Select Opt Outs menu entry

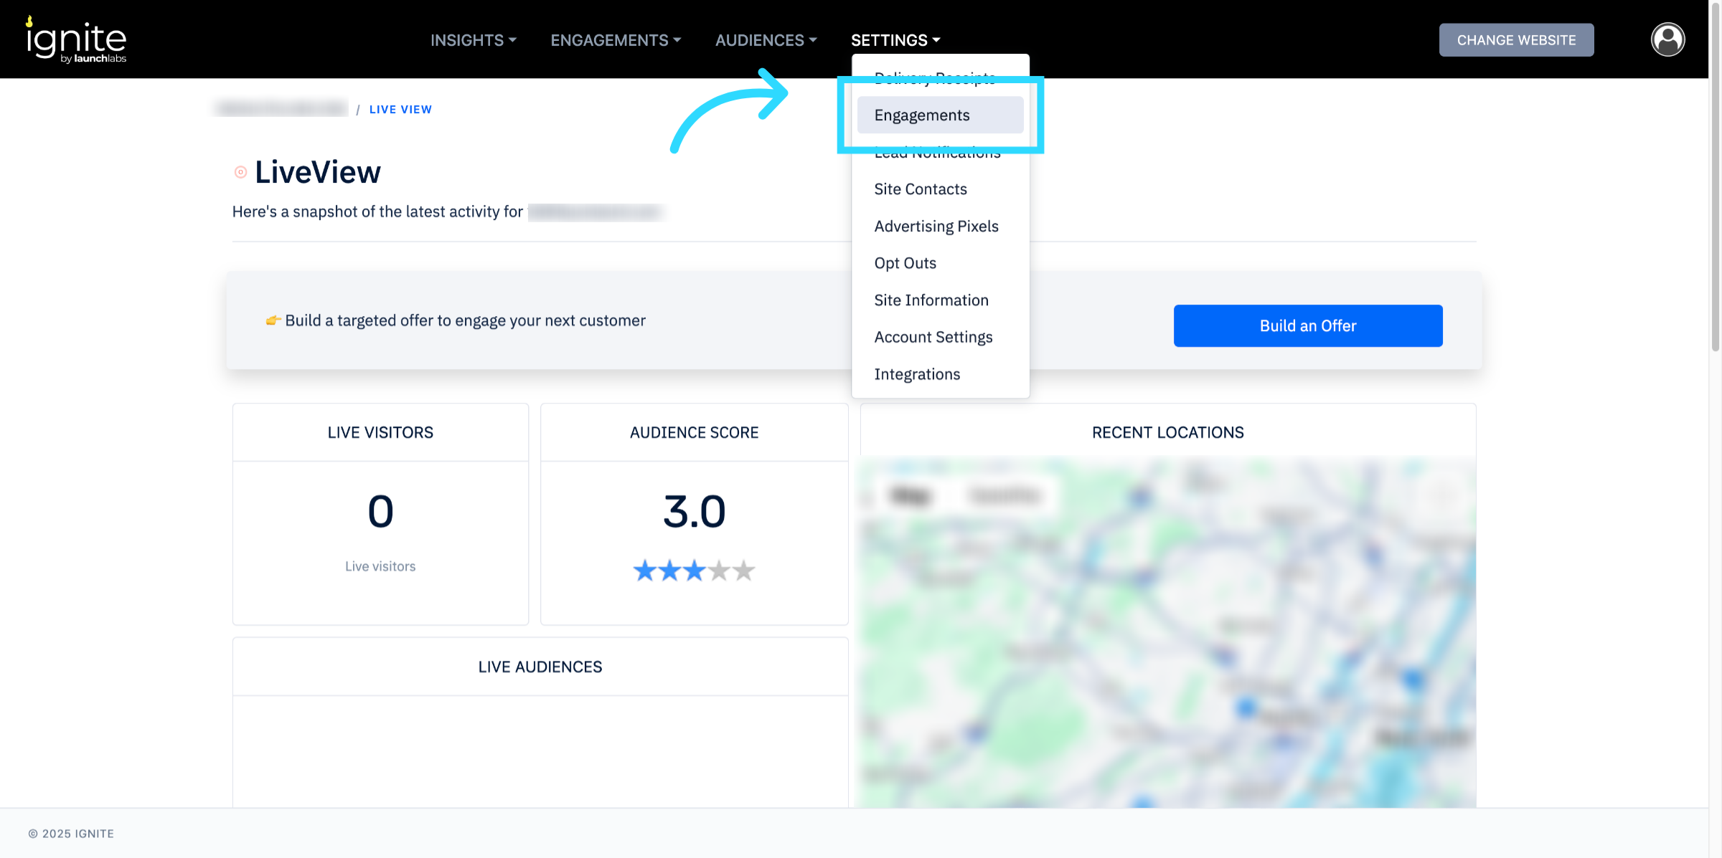pyautogui.click(x=905, y=263)
